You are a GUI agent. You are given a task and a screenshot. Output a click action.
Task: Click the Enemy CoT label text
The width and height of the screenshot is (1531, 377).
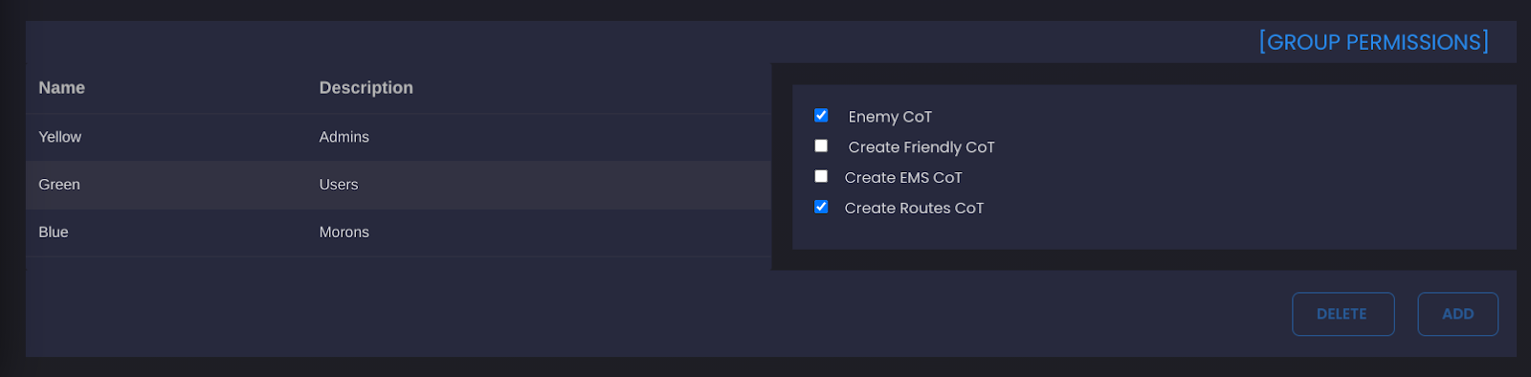click(x=890, y=117)
